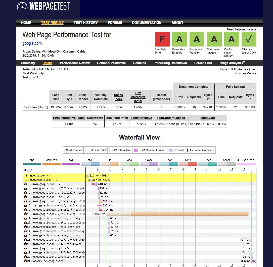Click the google.com test URL link
This screenshot has width=273, height=267.
32,43
